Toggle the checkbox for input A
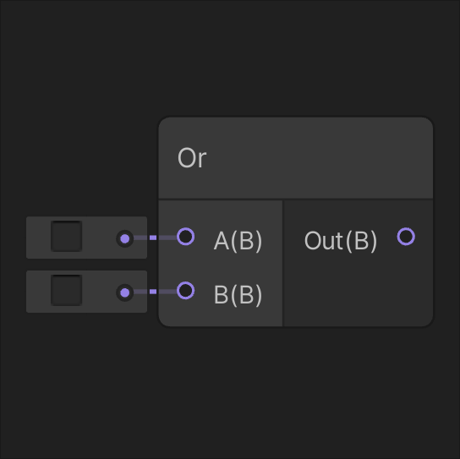Viewport: 460px width, 459px height. (66, 237)
